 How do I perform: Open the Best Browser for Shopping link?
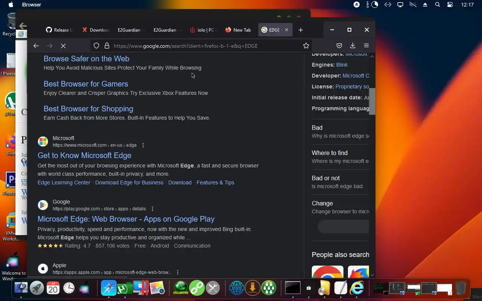(88, 109)
